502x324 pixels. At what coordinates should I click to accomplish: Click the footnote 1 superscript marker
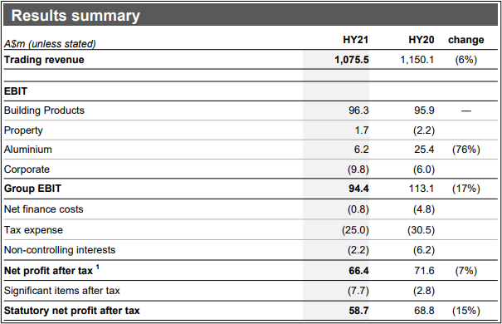(x=98, y=267)
